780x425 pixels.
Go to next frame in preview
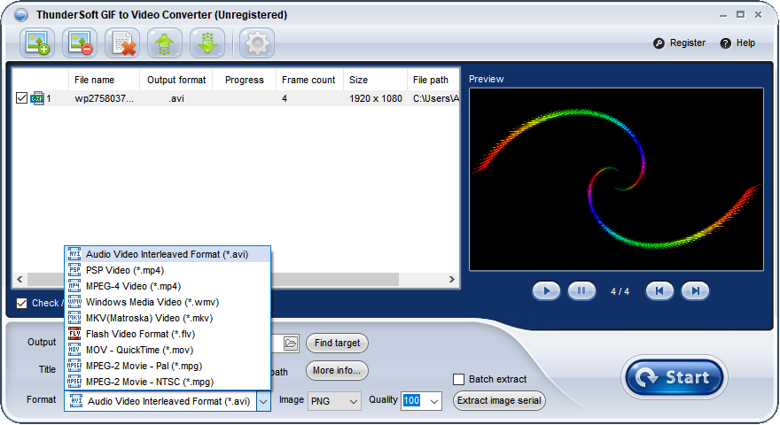(x=695, y=290)
